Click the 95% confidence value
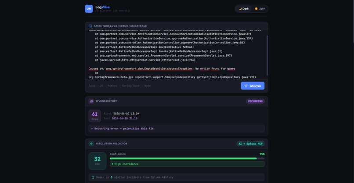Screen dimensions: 354x183 tap(262, 154)
